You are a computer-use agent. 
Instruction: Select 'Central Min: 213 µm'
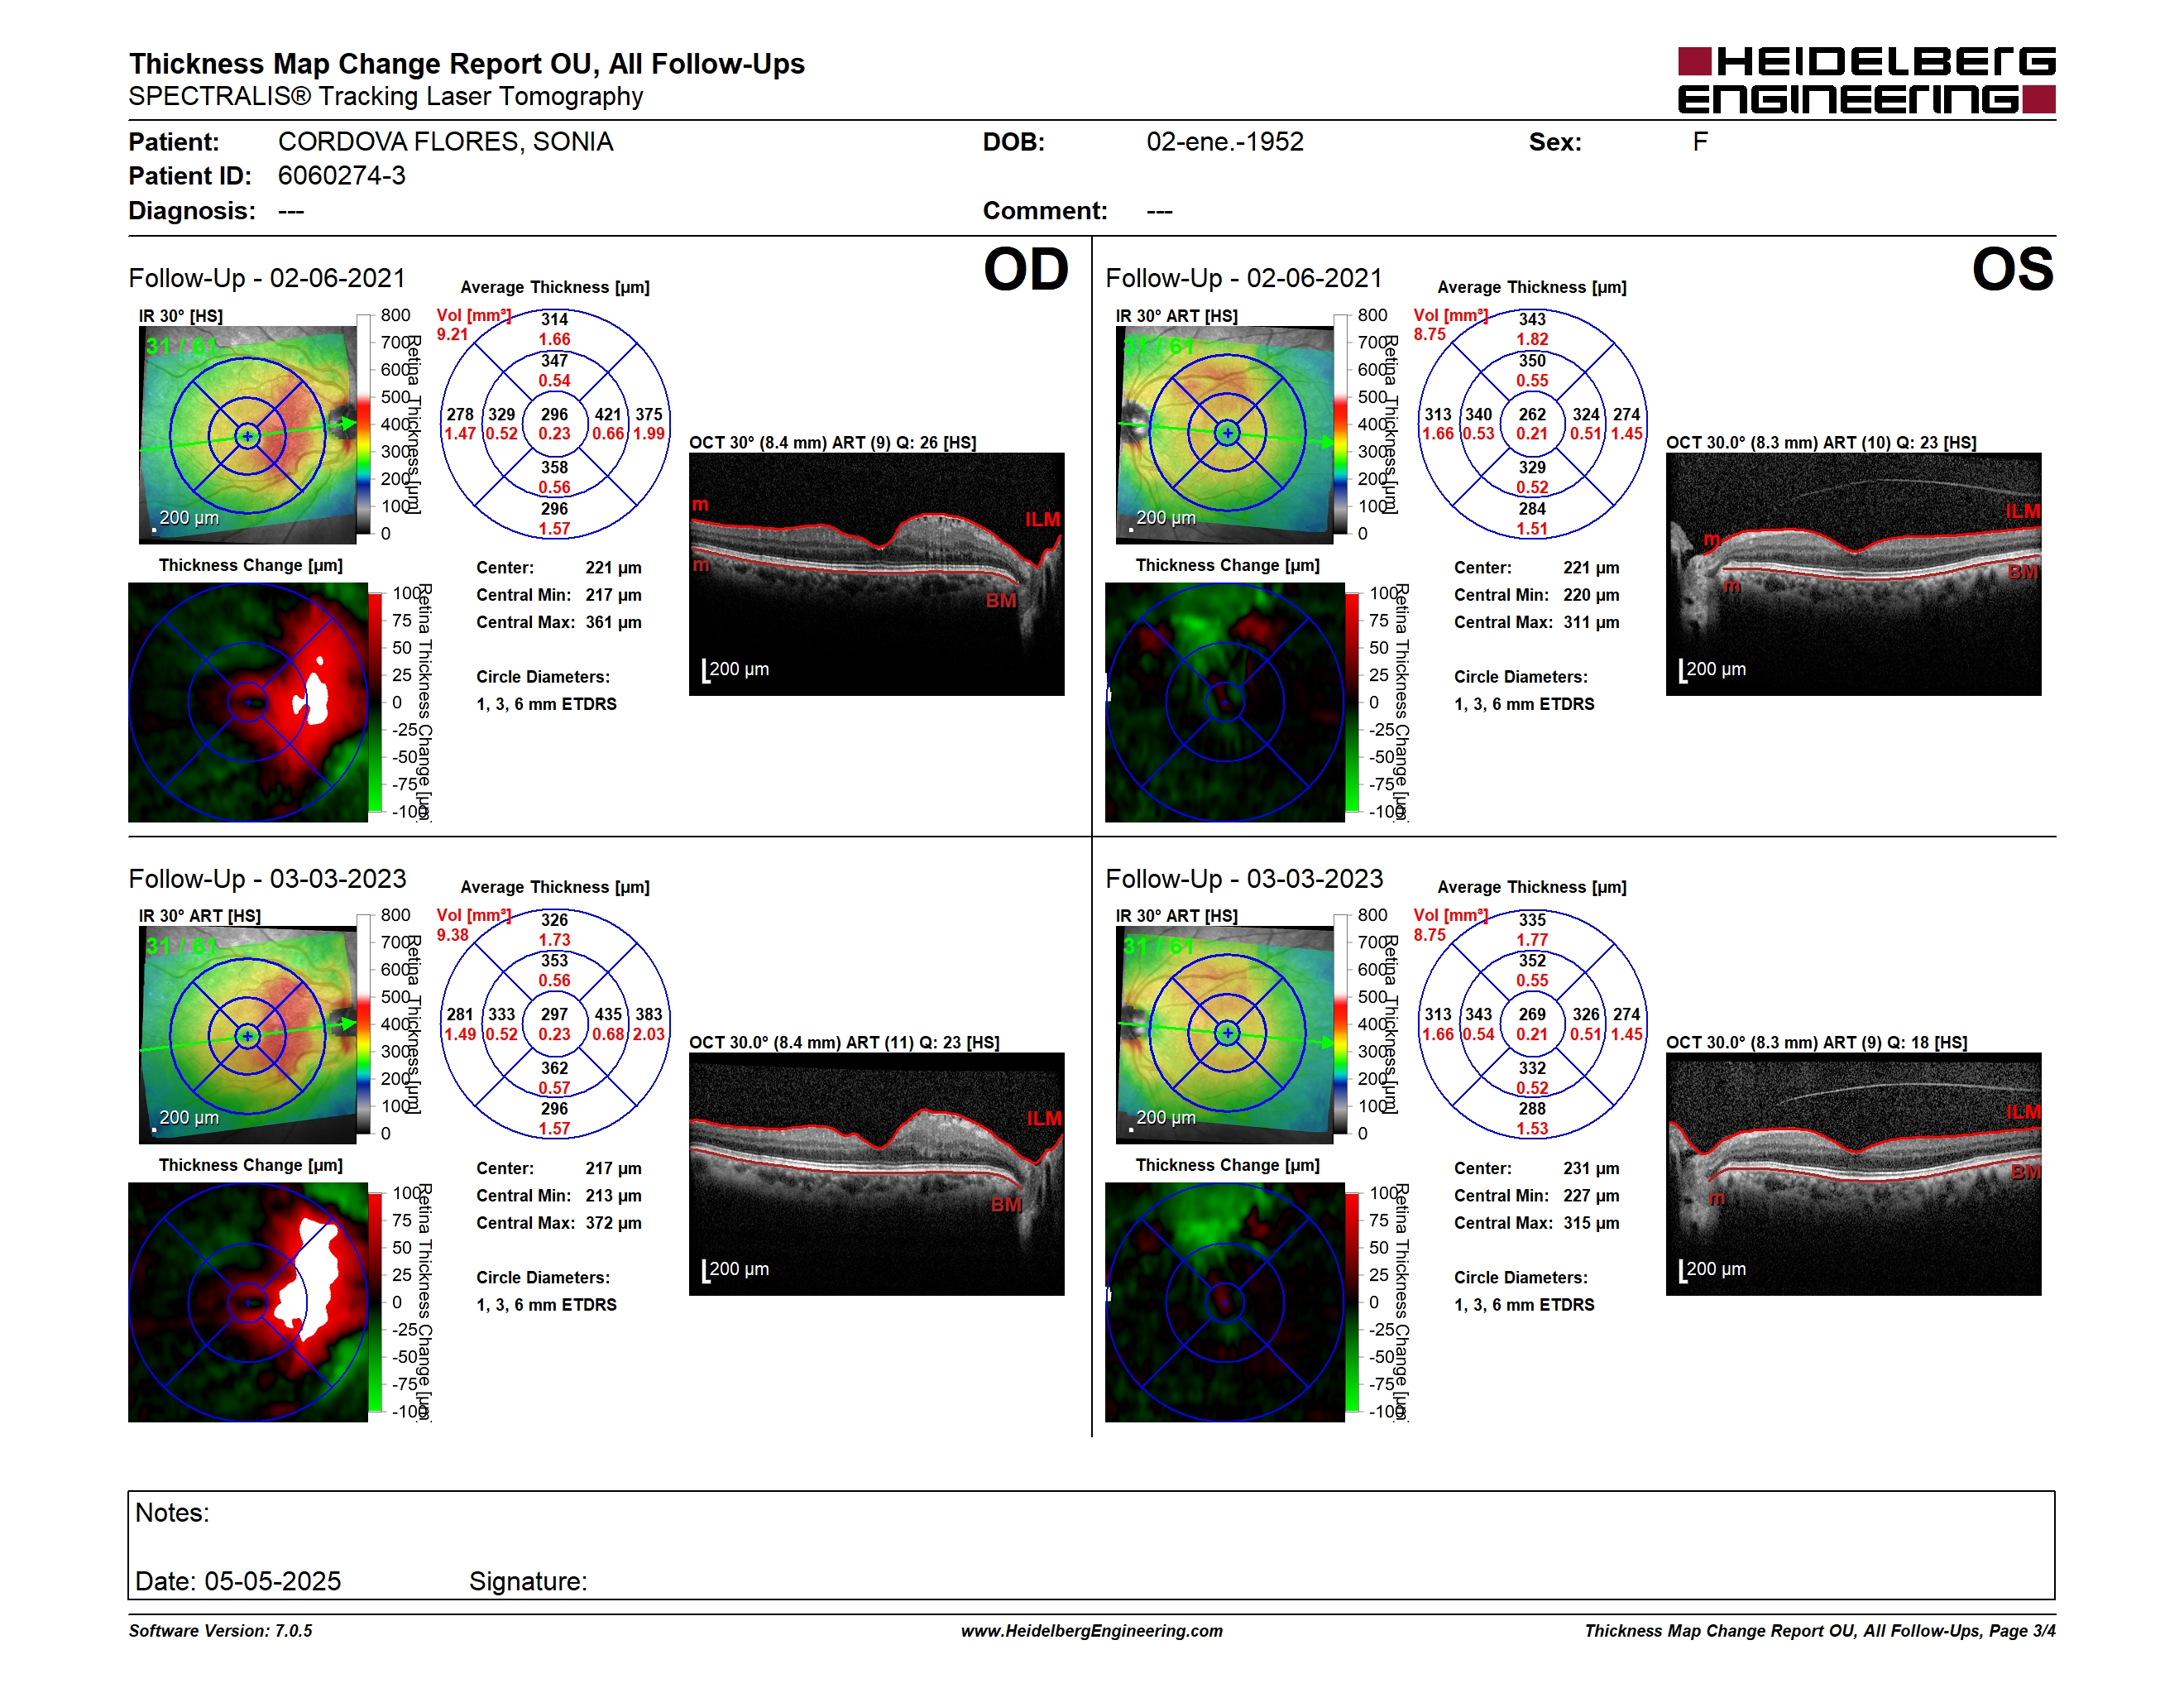tap(559, 1195)
